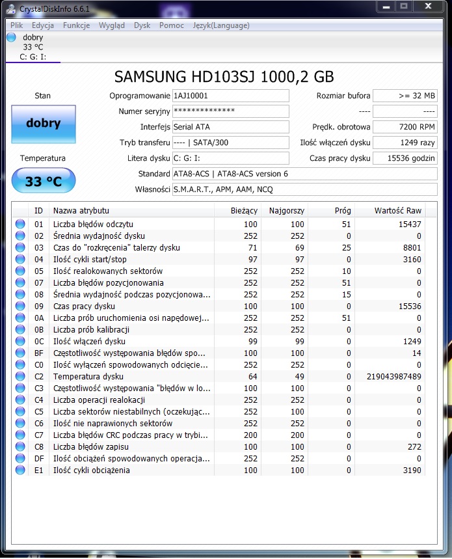This screenshot has height=559, width=452.
Task: Click status orb for attribute 01
Action: [x=20, y=224]
